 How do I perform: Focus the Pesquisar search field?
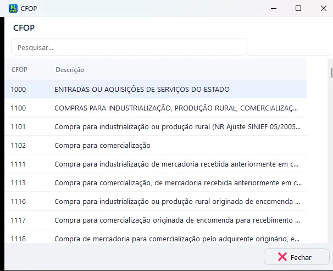click(129, 47)
